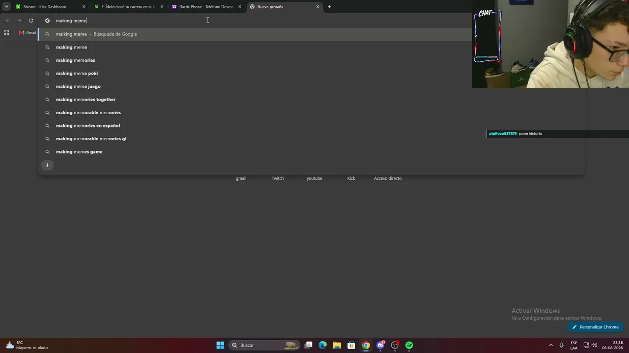The height and width of the screenshot is (353, 629).
Task: Close the Nueva pestaña tab
Action: (x=318, y=7)
